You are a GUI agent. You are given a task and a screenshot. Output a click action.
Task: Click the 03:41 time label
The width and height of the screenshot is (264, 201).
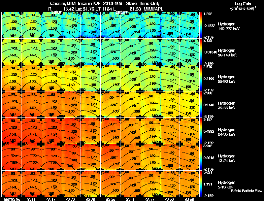click(130, 199)
